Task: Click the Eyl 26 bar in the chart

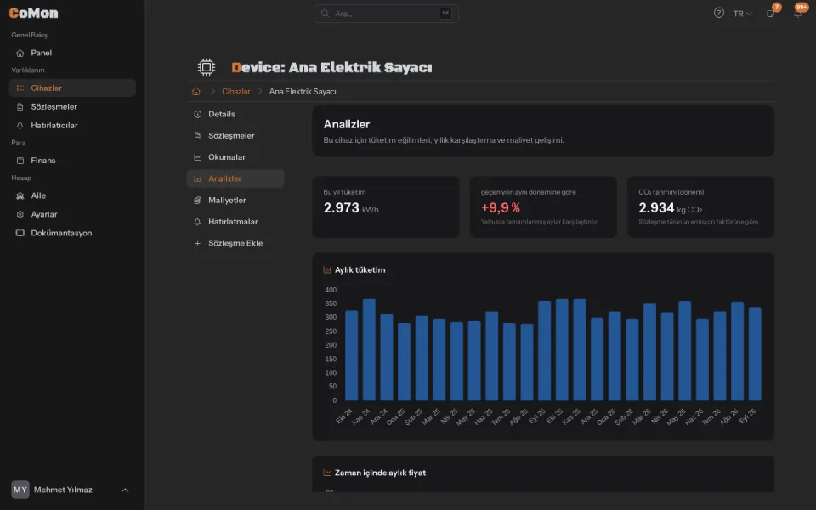Action: tap(755, 354)
